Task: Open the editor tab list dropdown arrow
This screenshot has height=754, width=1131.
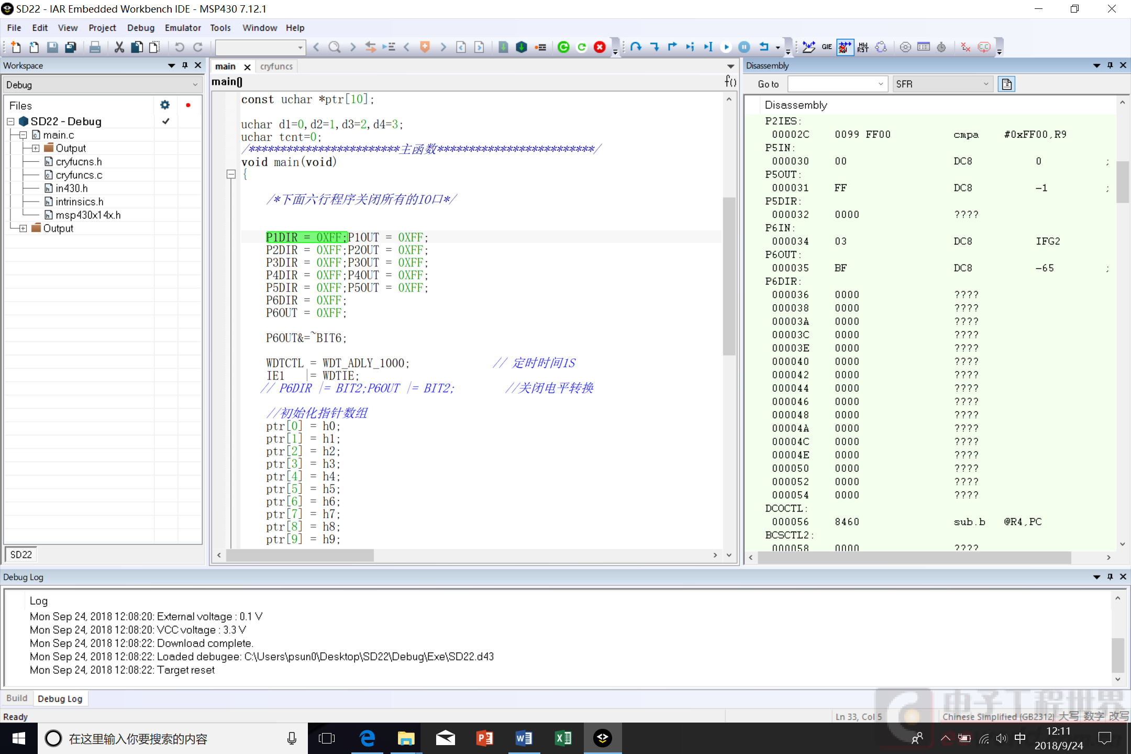Action: (x=730, y=66)
